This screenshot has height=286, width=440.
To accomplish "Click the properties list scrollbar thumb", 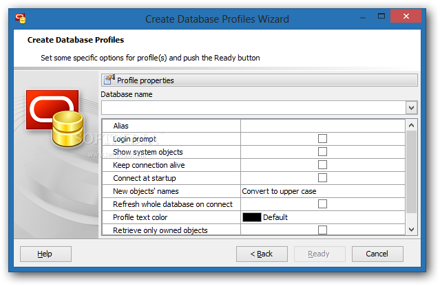I will (411, 171).
